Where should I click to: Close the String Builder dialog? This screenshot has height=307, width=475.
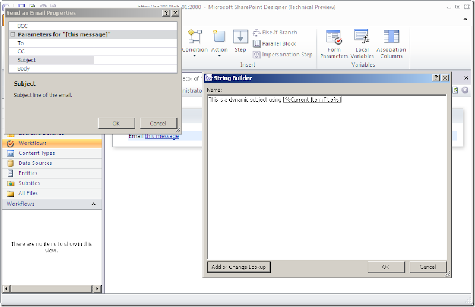pyautogui.click(x=445, y=78)
